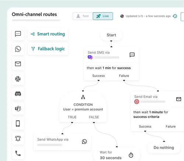
Task: Click WhatsApp icon in Send WhatsApp node
Action: 84,141
